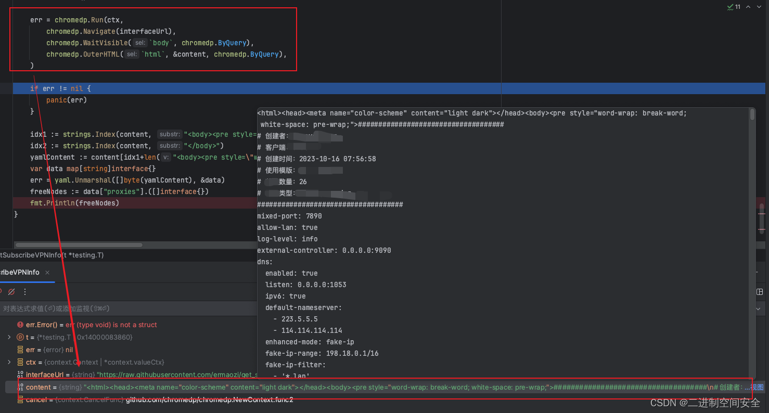This screenshot has width=769, height=413.
Task: Click 'enhanced-mode: fake-ip' in popup
Action: [310, 342]
